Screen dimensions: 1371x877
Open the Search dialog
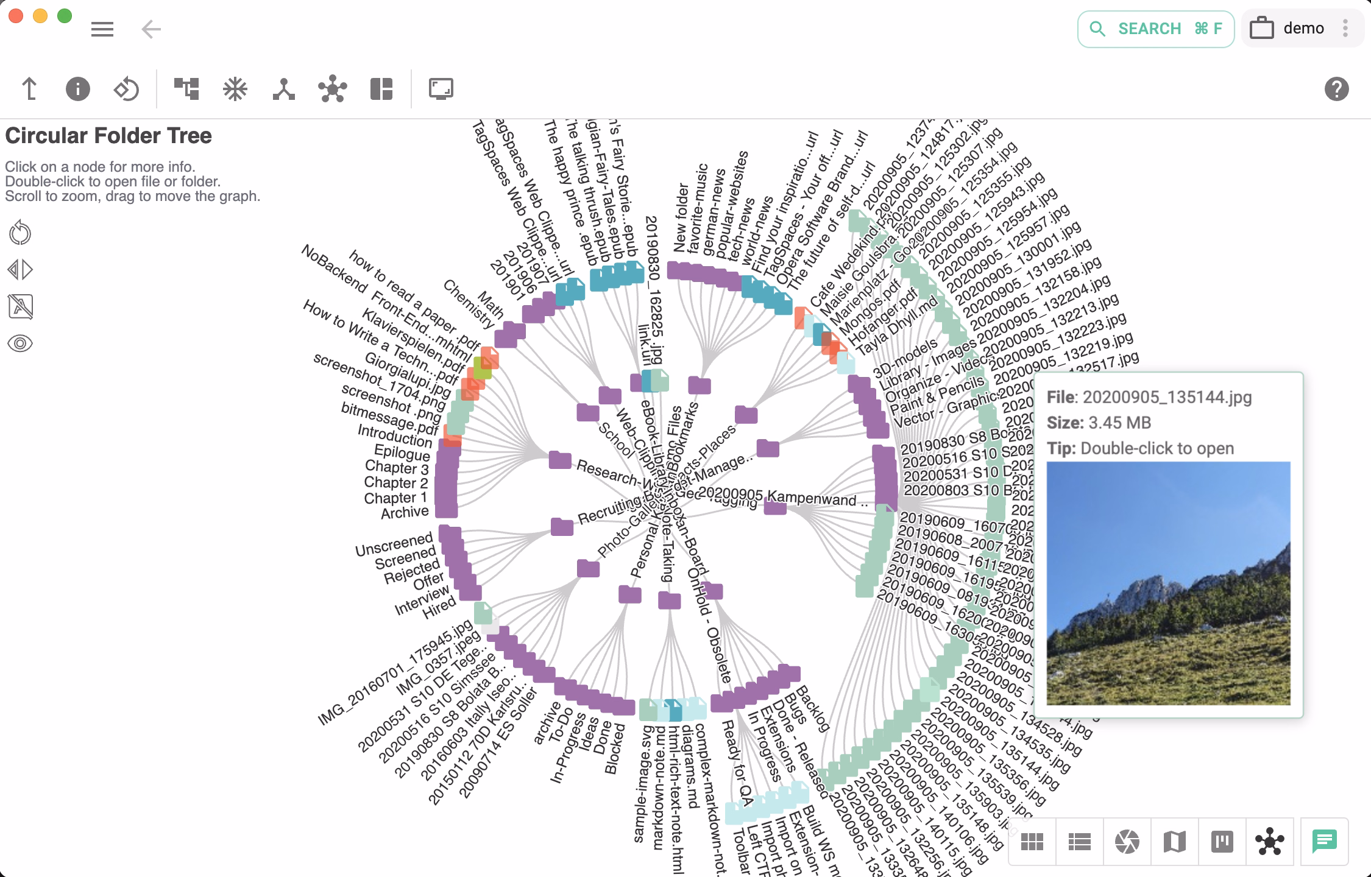coord(1155,28)
